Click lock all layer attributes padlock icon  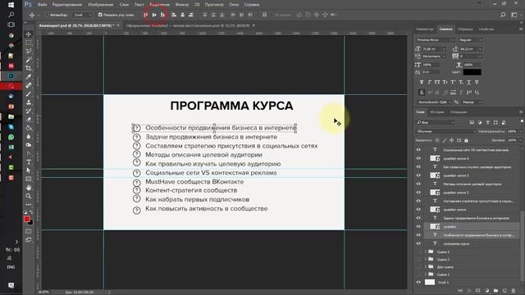coord(466,140)
